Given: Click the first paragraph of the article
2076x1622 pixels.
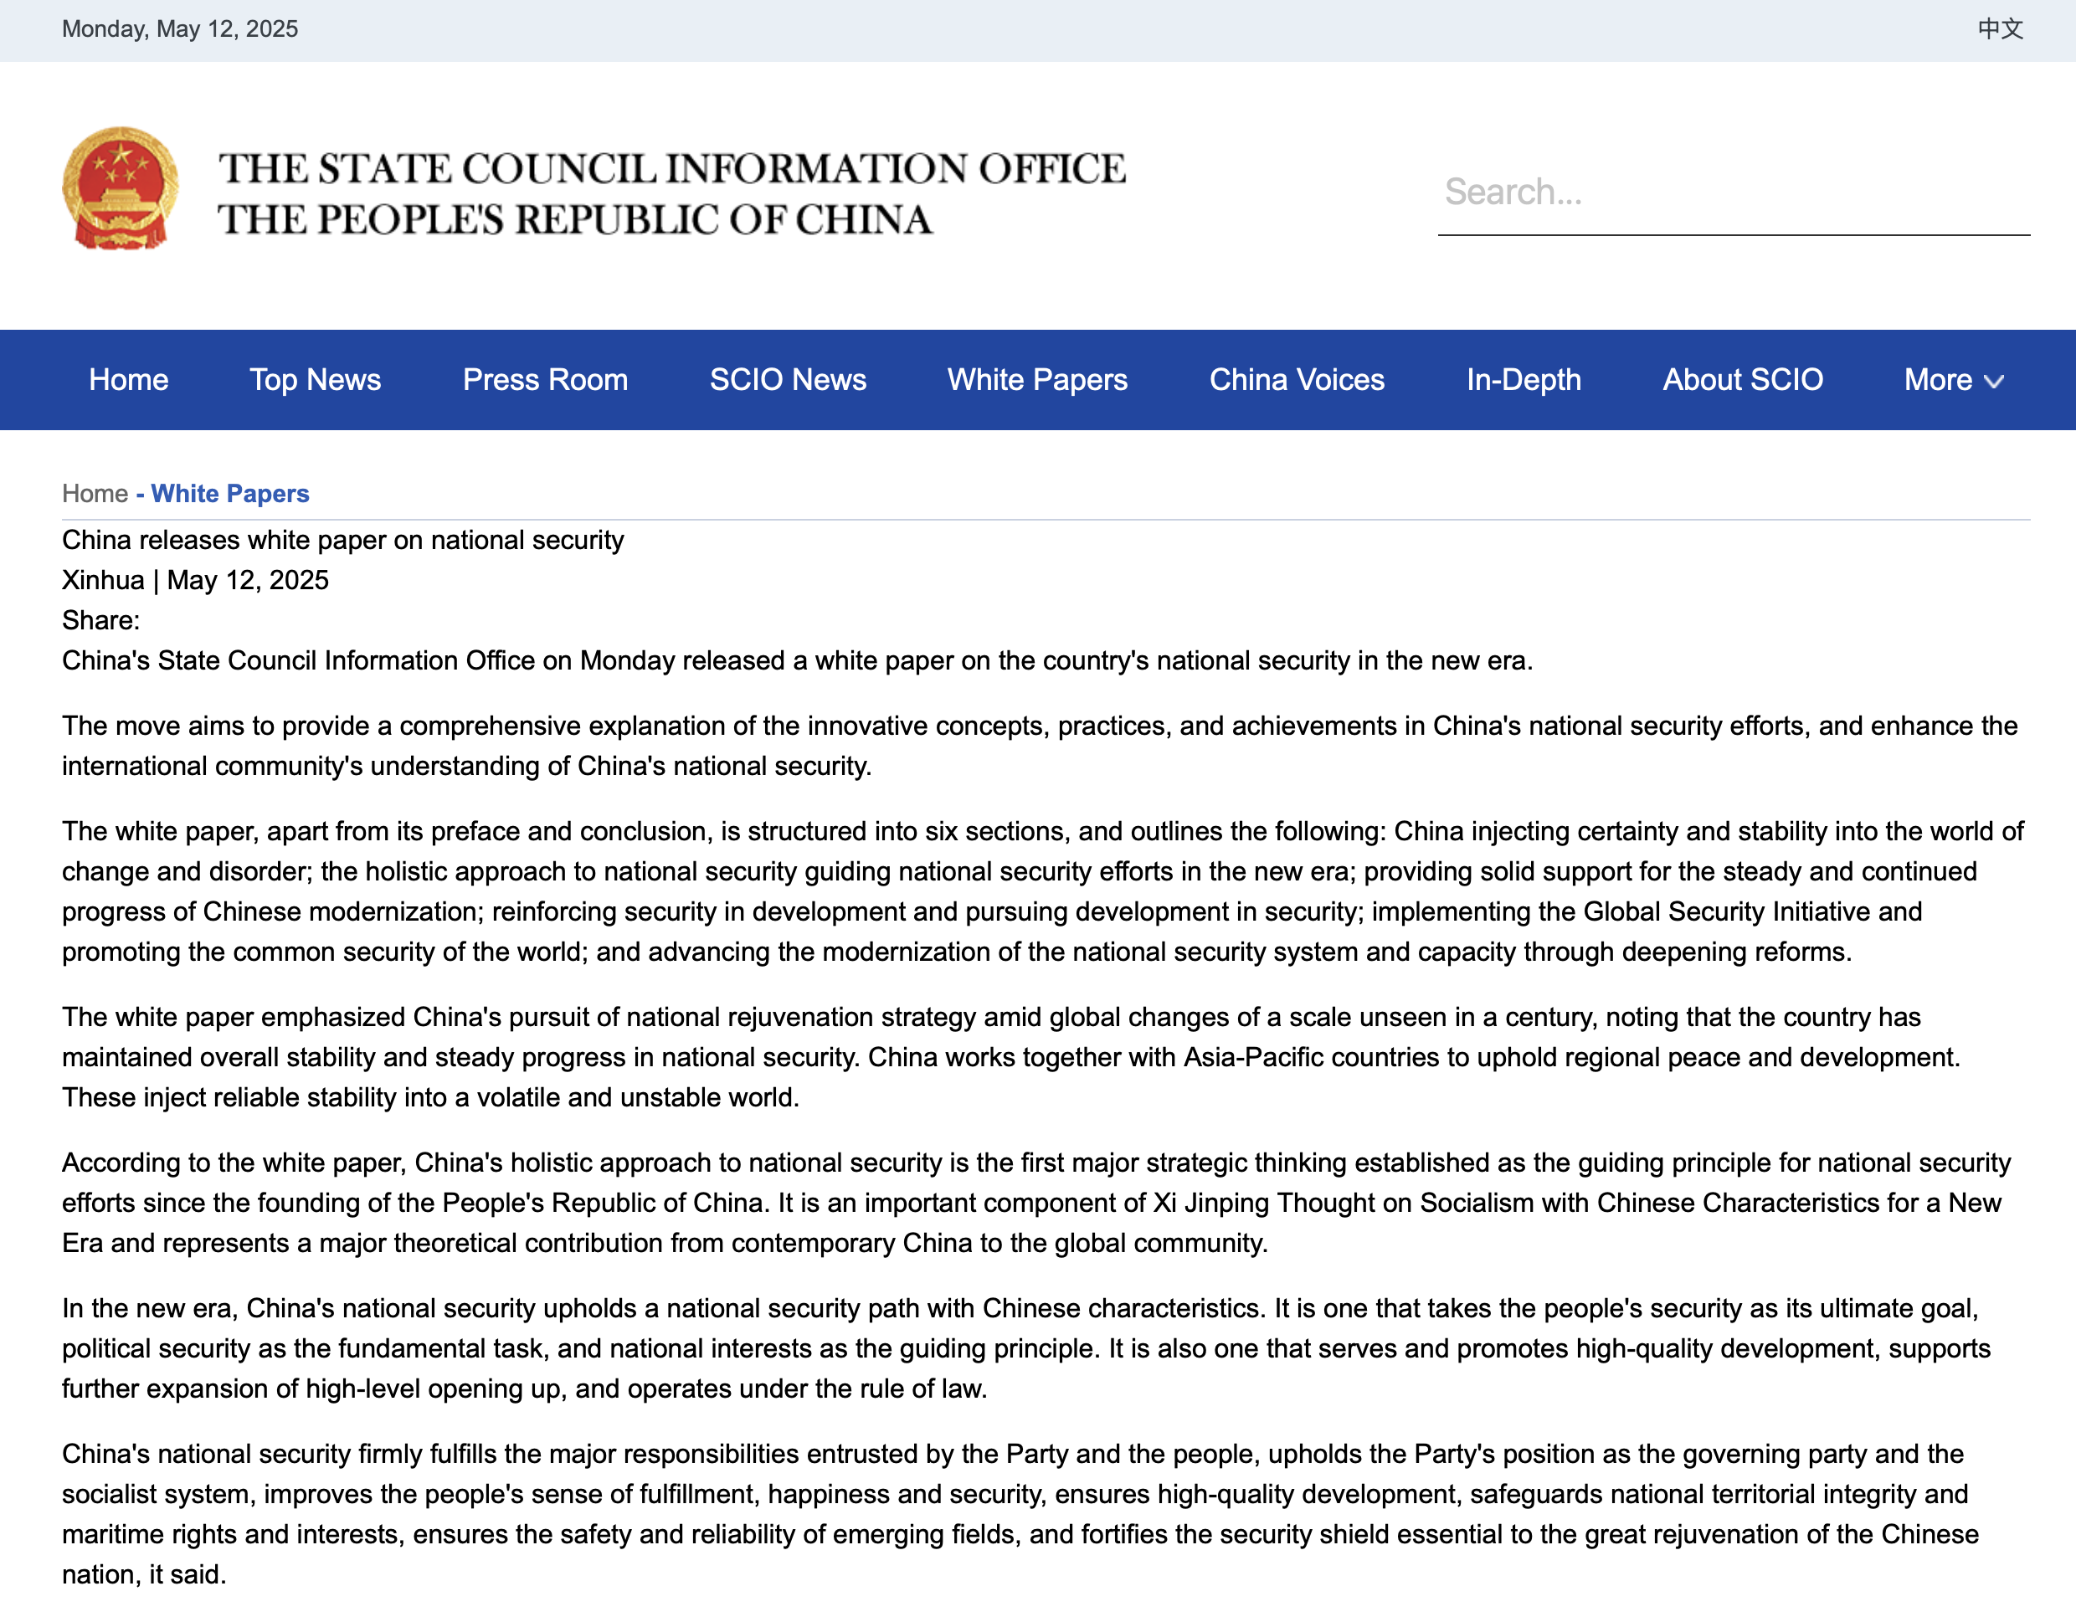Looking at the screenshot, I should (797, 661).
